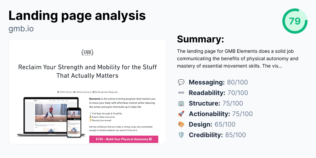Click the Readability eyeglasses icon
Image resolution: width=316 pixels, height=158 pixels.
coord(181,93)
